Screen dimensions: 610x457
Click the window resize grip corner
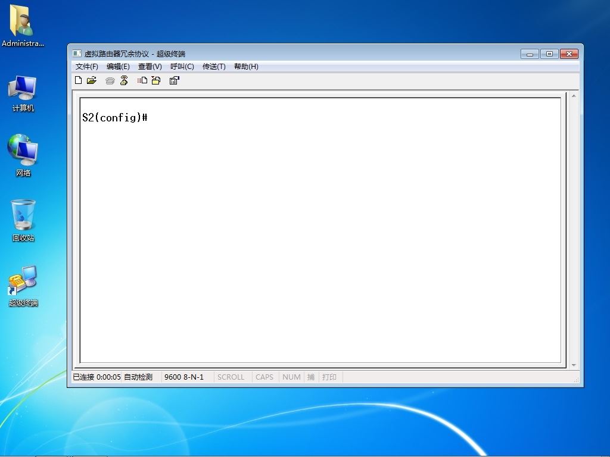click(x=576, y=380)
